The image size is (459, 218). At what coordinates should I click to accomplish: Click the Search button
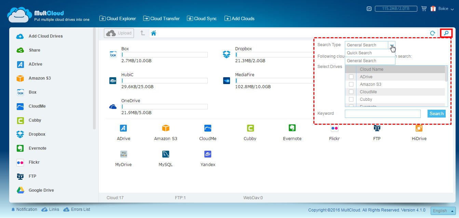436,114
